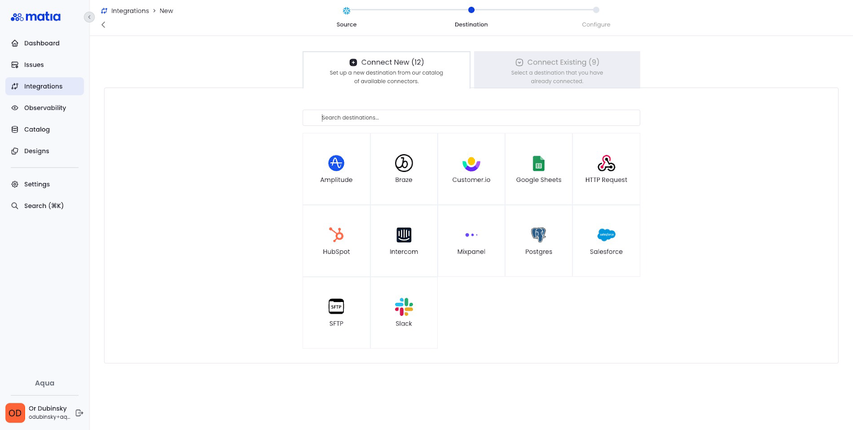Click the Salesforce label text

coord(606,252)
